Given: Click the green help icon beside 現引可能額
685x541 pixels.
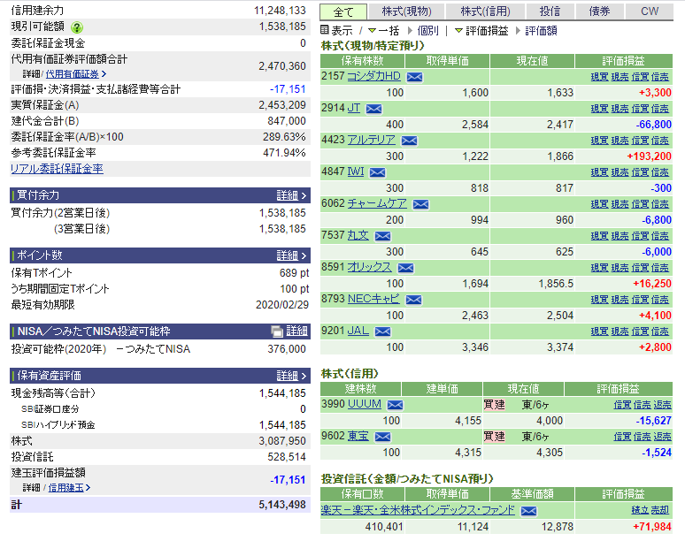Looking at the screenshot, I should coord(77,28).
